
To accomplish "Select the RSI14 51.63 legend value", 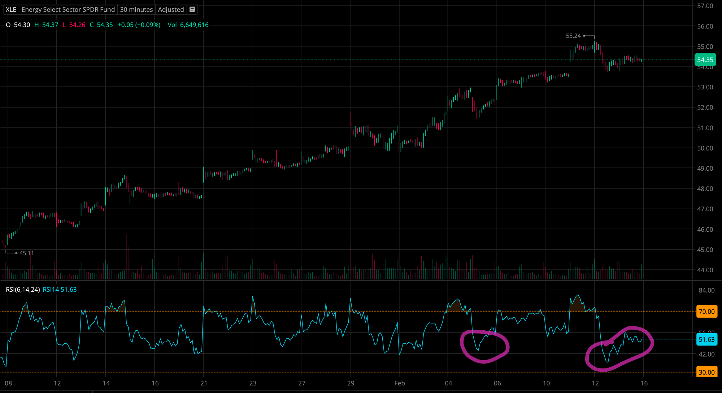I will pos(60,290).
